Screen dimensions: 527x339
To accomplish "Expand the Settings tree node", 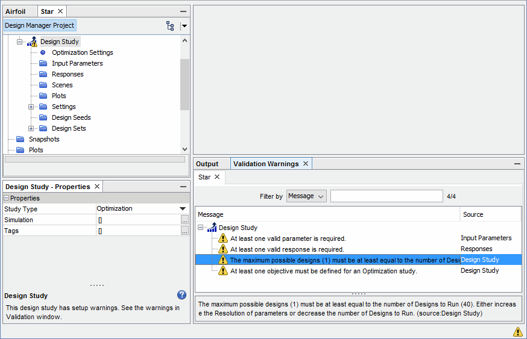I will (x=31, y=107).
